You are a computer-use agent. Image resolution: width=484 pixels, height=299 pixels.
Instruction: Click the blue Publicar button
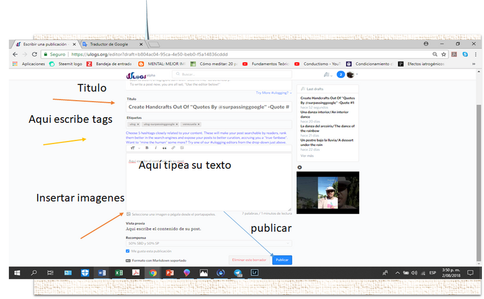(x=282, y=259)
